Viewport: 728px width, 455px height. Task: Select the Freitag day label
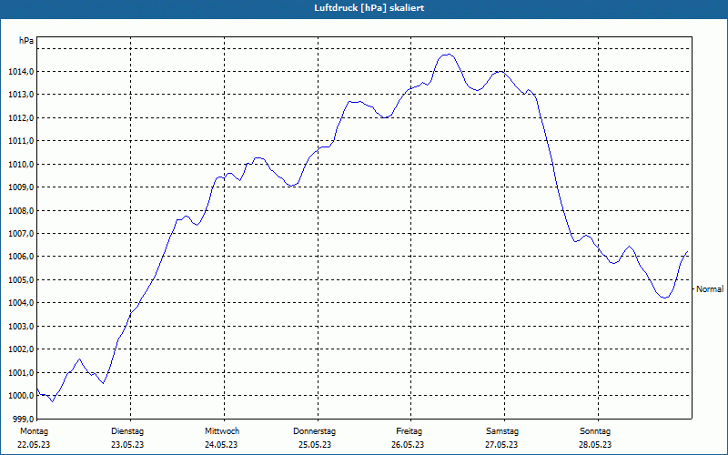pos(409,431)
